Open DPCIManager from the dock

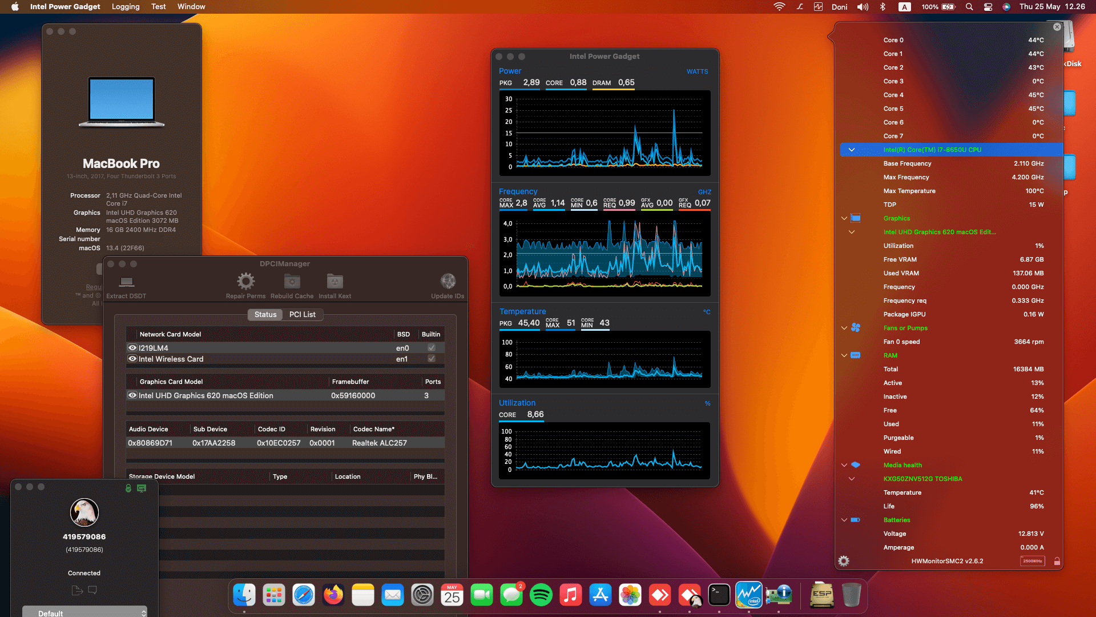(779, 595)
